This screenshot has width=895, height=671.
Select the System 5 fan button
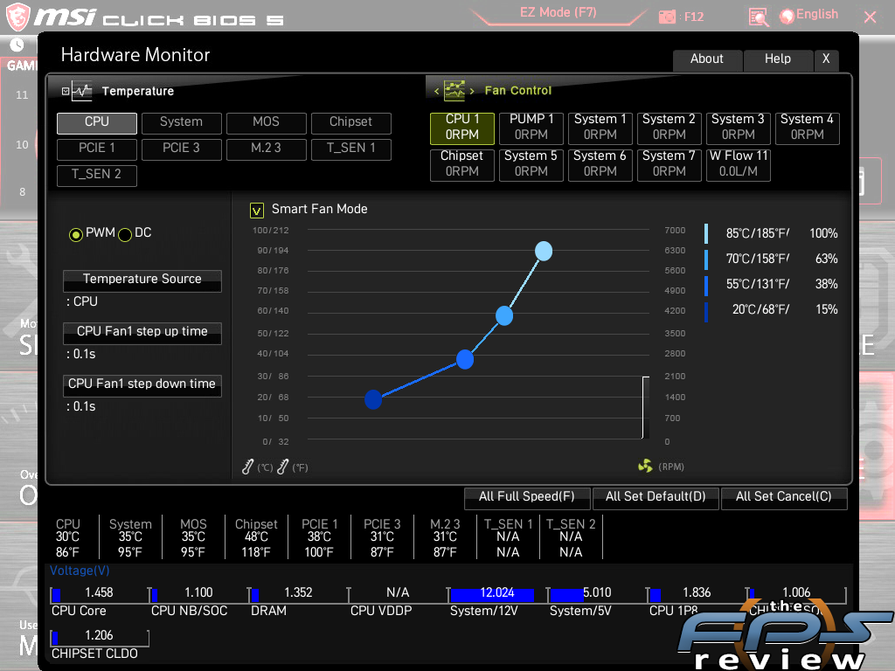(x=531, y=165)
